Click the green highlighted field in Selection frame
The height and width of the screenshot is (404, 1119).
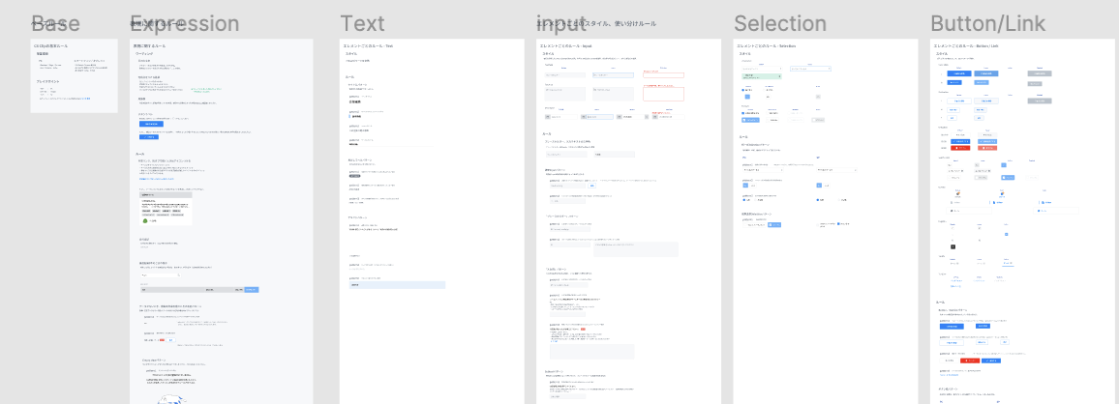coord(760,74)
